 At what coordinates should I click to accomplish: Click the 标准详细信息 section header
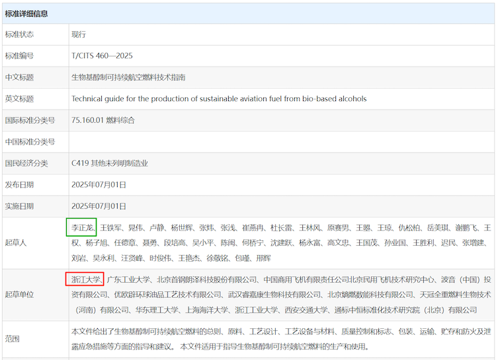coord(26,13)
